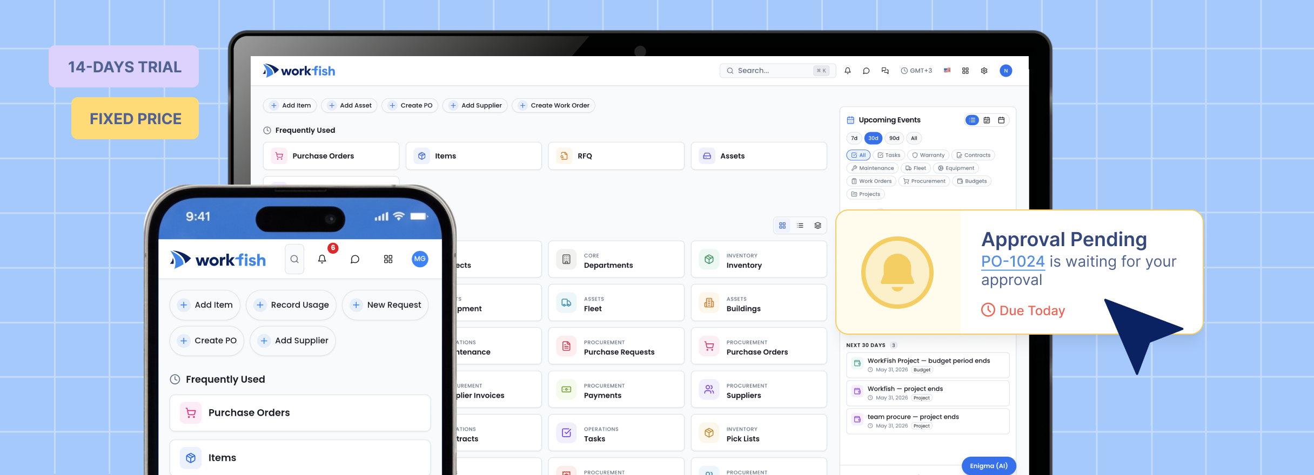Click the bell icon on Approval Pending card
The image size is (1314, 475).
pyautogui.click(x=897, y=273)
